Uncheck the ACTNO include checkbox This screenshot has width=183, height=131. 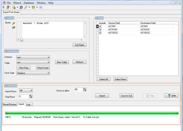tap(100, 27)
